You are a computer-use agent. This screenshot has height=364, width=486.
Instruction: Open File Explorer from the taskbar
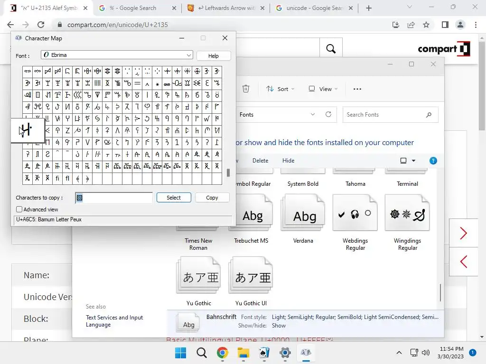tap(243, 353)
